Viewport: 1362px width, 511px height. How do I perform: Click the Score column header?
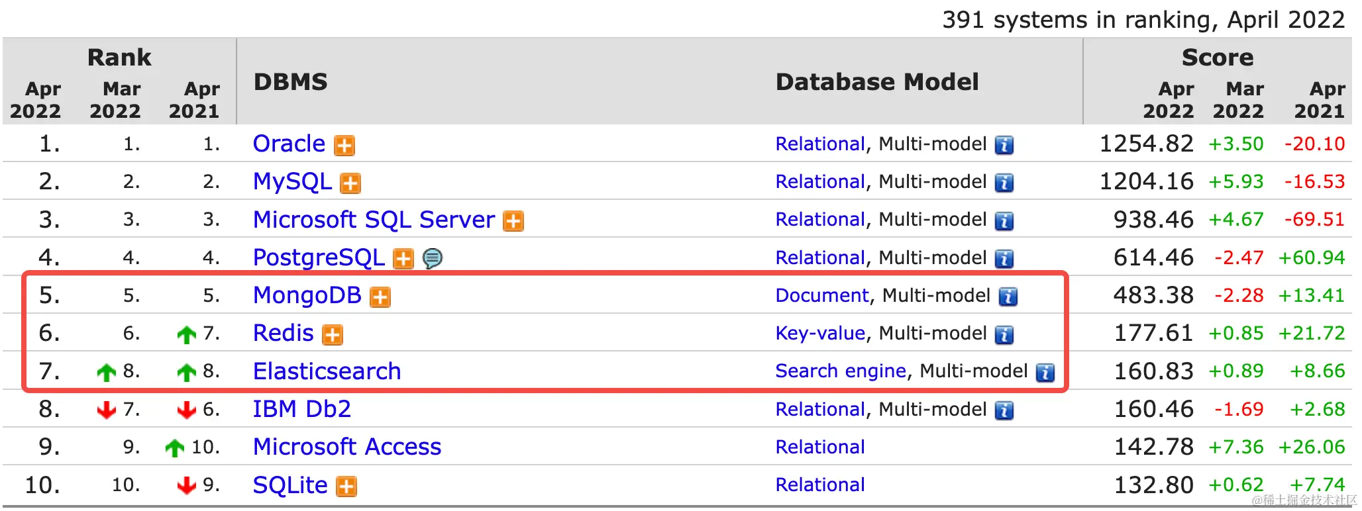pos(1218,58)
